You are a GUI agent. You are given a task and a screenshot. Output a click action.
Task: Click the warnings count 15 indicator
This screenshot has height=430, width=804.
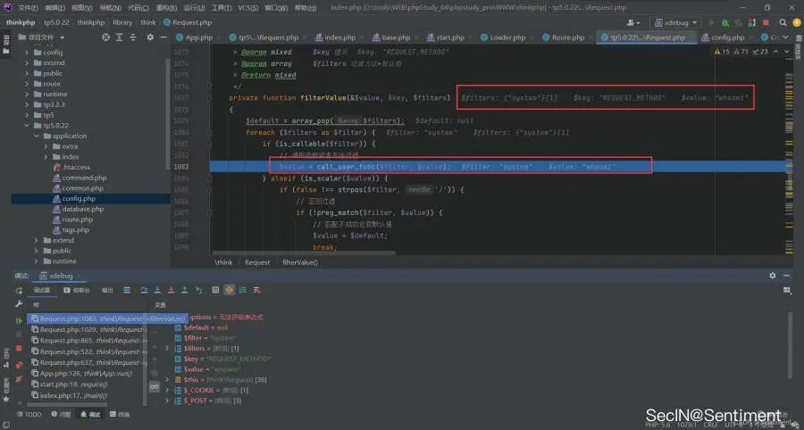[722, 52]
